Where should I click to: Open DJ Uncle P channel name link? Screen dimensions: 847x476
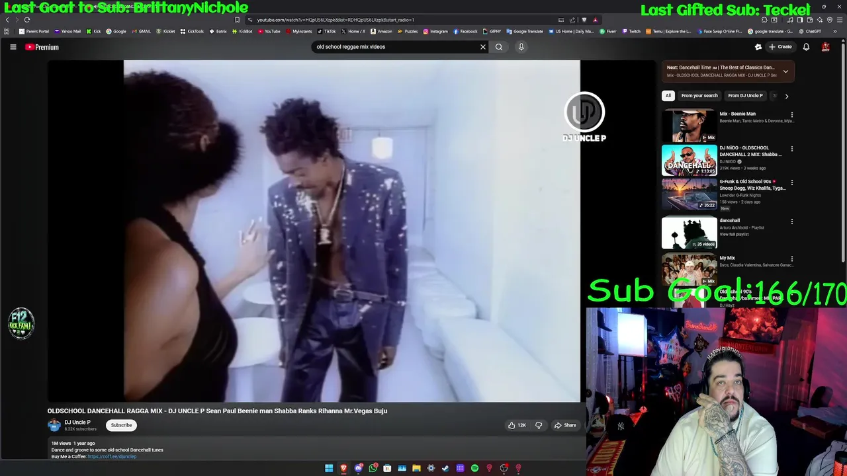pyautogui.click(x=77, y=422)
